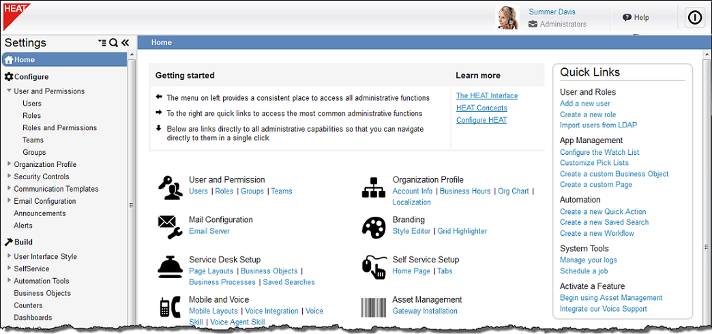Expand Security Controls tree node

(x=9, y=176)
